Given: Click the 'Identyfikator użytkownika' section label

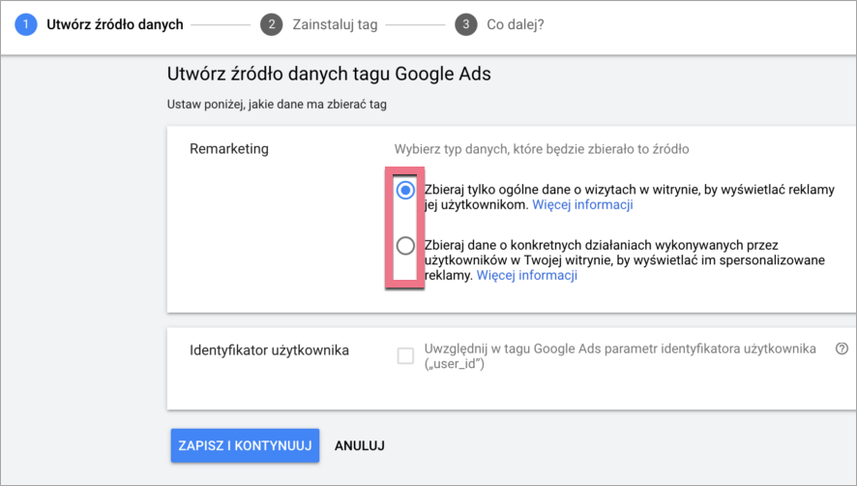Looking at the screenshot, I should tap(269, 349).
